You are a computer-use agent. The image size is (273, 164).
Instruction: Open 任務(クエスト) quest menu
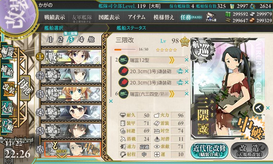(x=191, y=17)
